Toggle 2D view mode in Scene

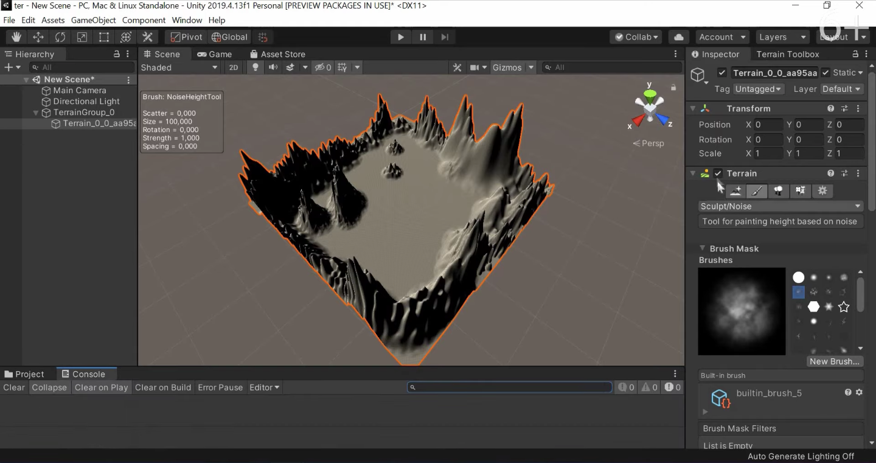233,68
